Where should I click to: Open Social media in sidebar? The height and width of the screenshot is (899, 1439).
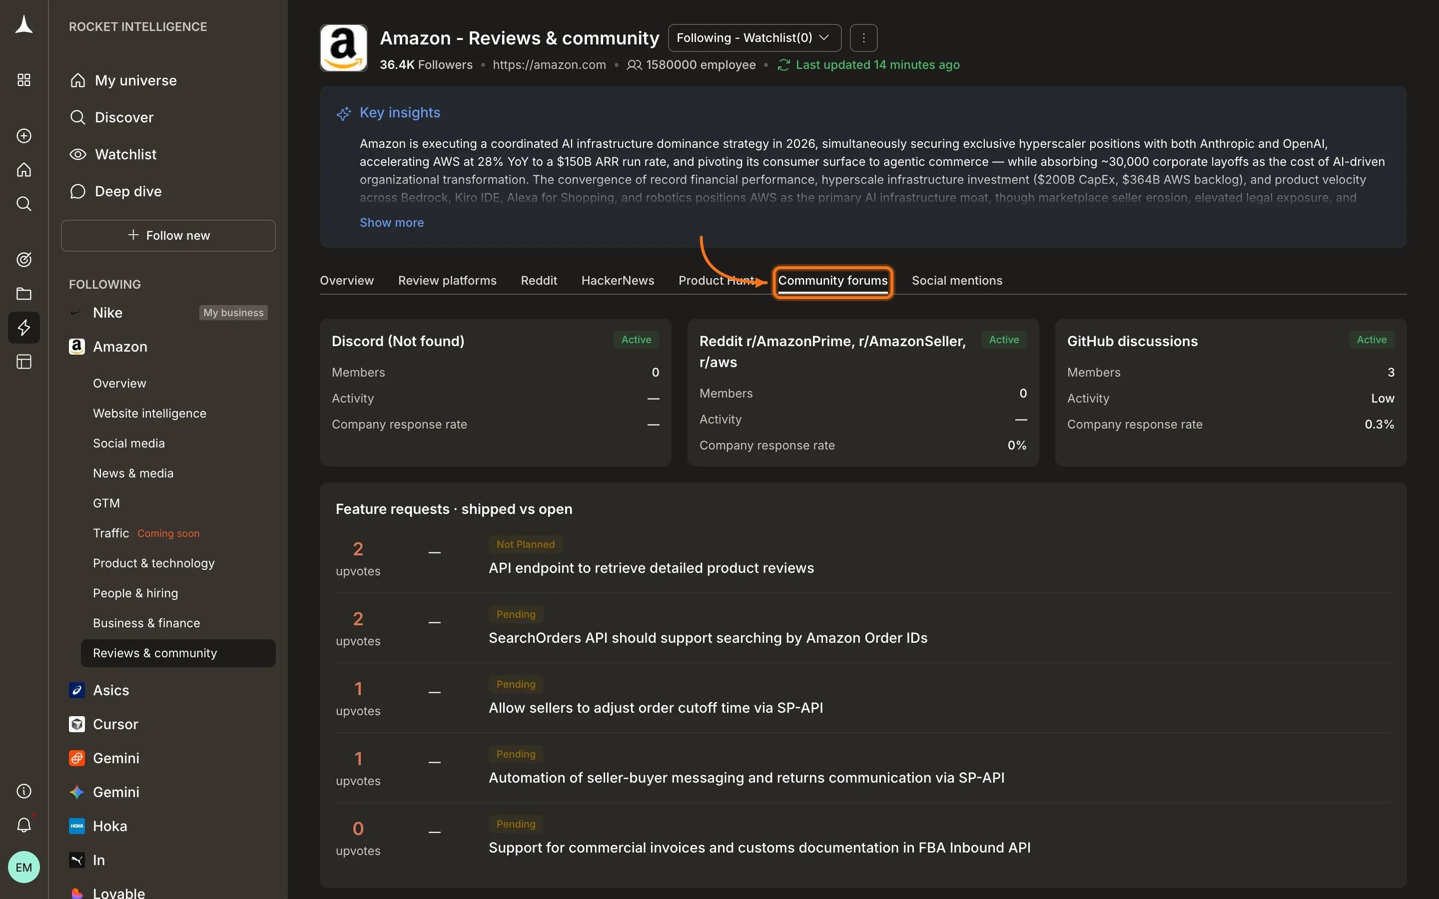click(128, 443)
